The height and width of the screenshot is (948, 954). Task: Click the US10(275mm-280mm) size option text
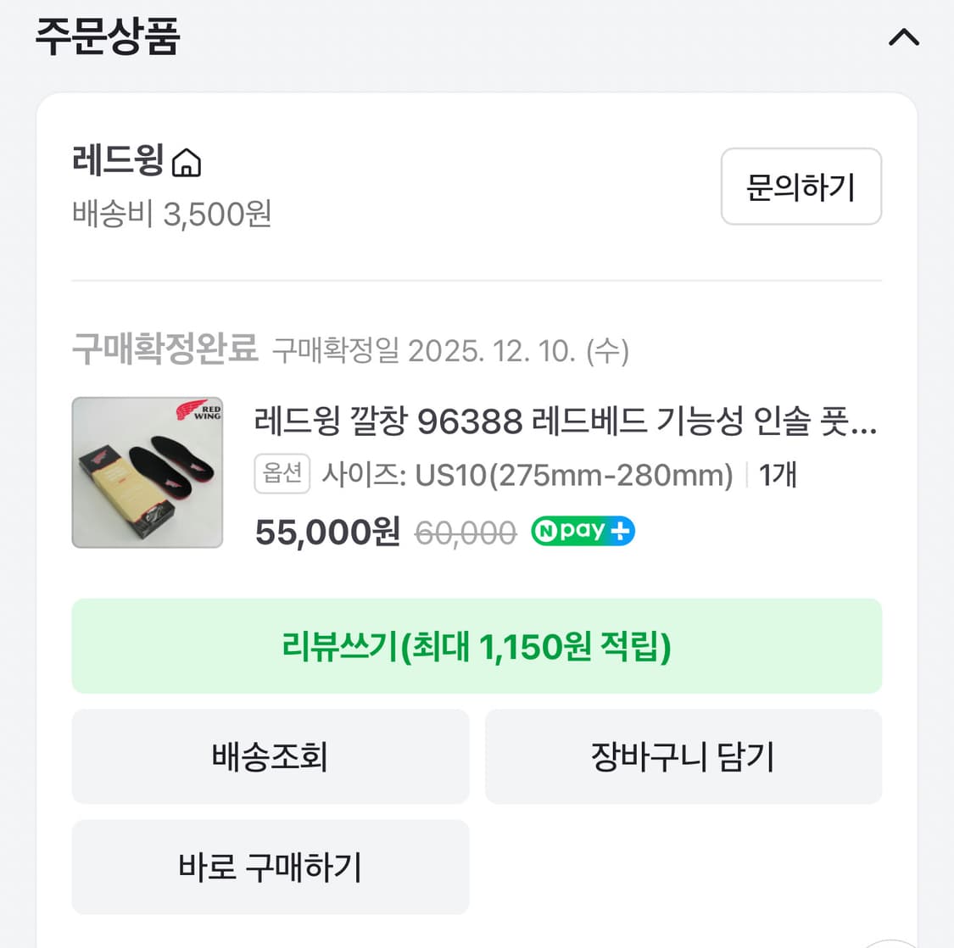click(x=572, y=476)
